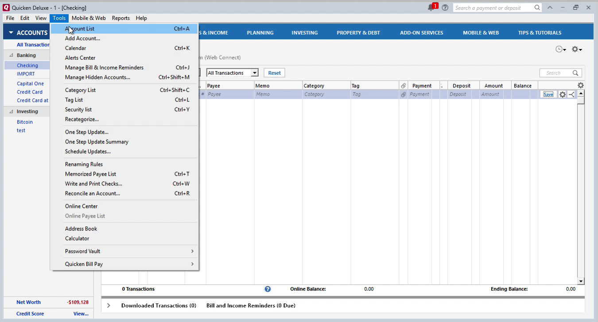Collapse the Banking section
This screenshot has height=322, width=598.
click(11, 55)
